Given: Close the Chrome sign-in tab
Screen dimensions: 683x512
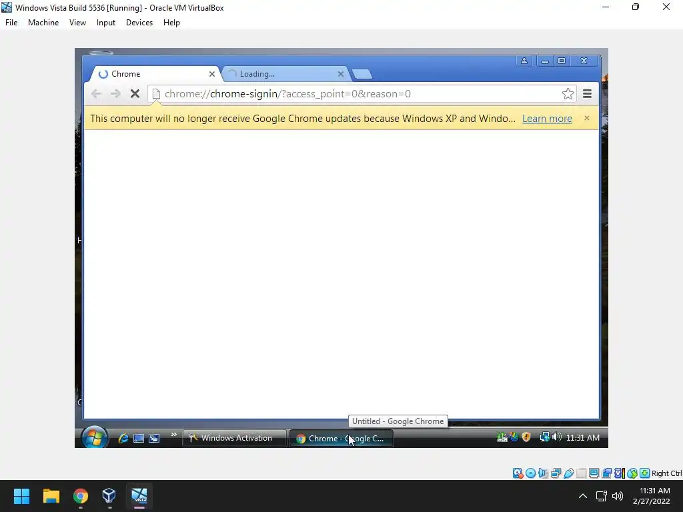Looking at the screenshot, I should [x=211, y=74].
